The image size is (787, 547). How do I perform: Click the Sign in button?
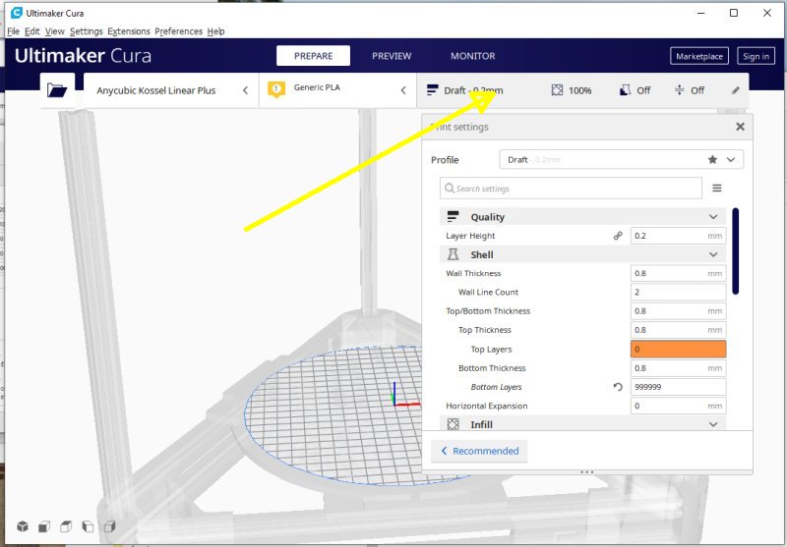pos(756,56)
